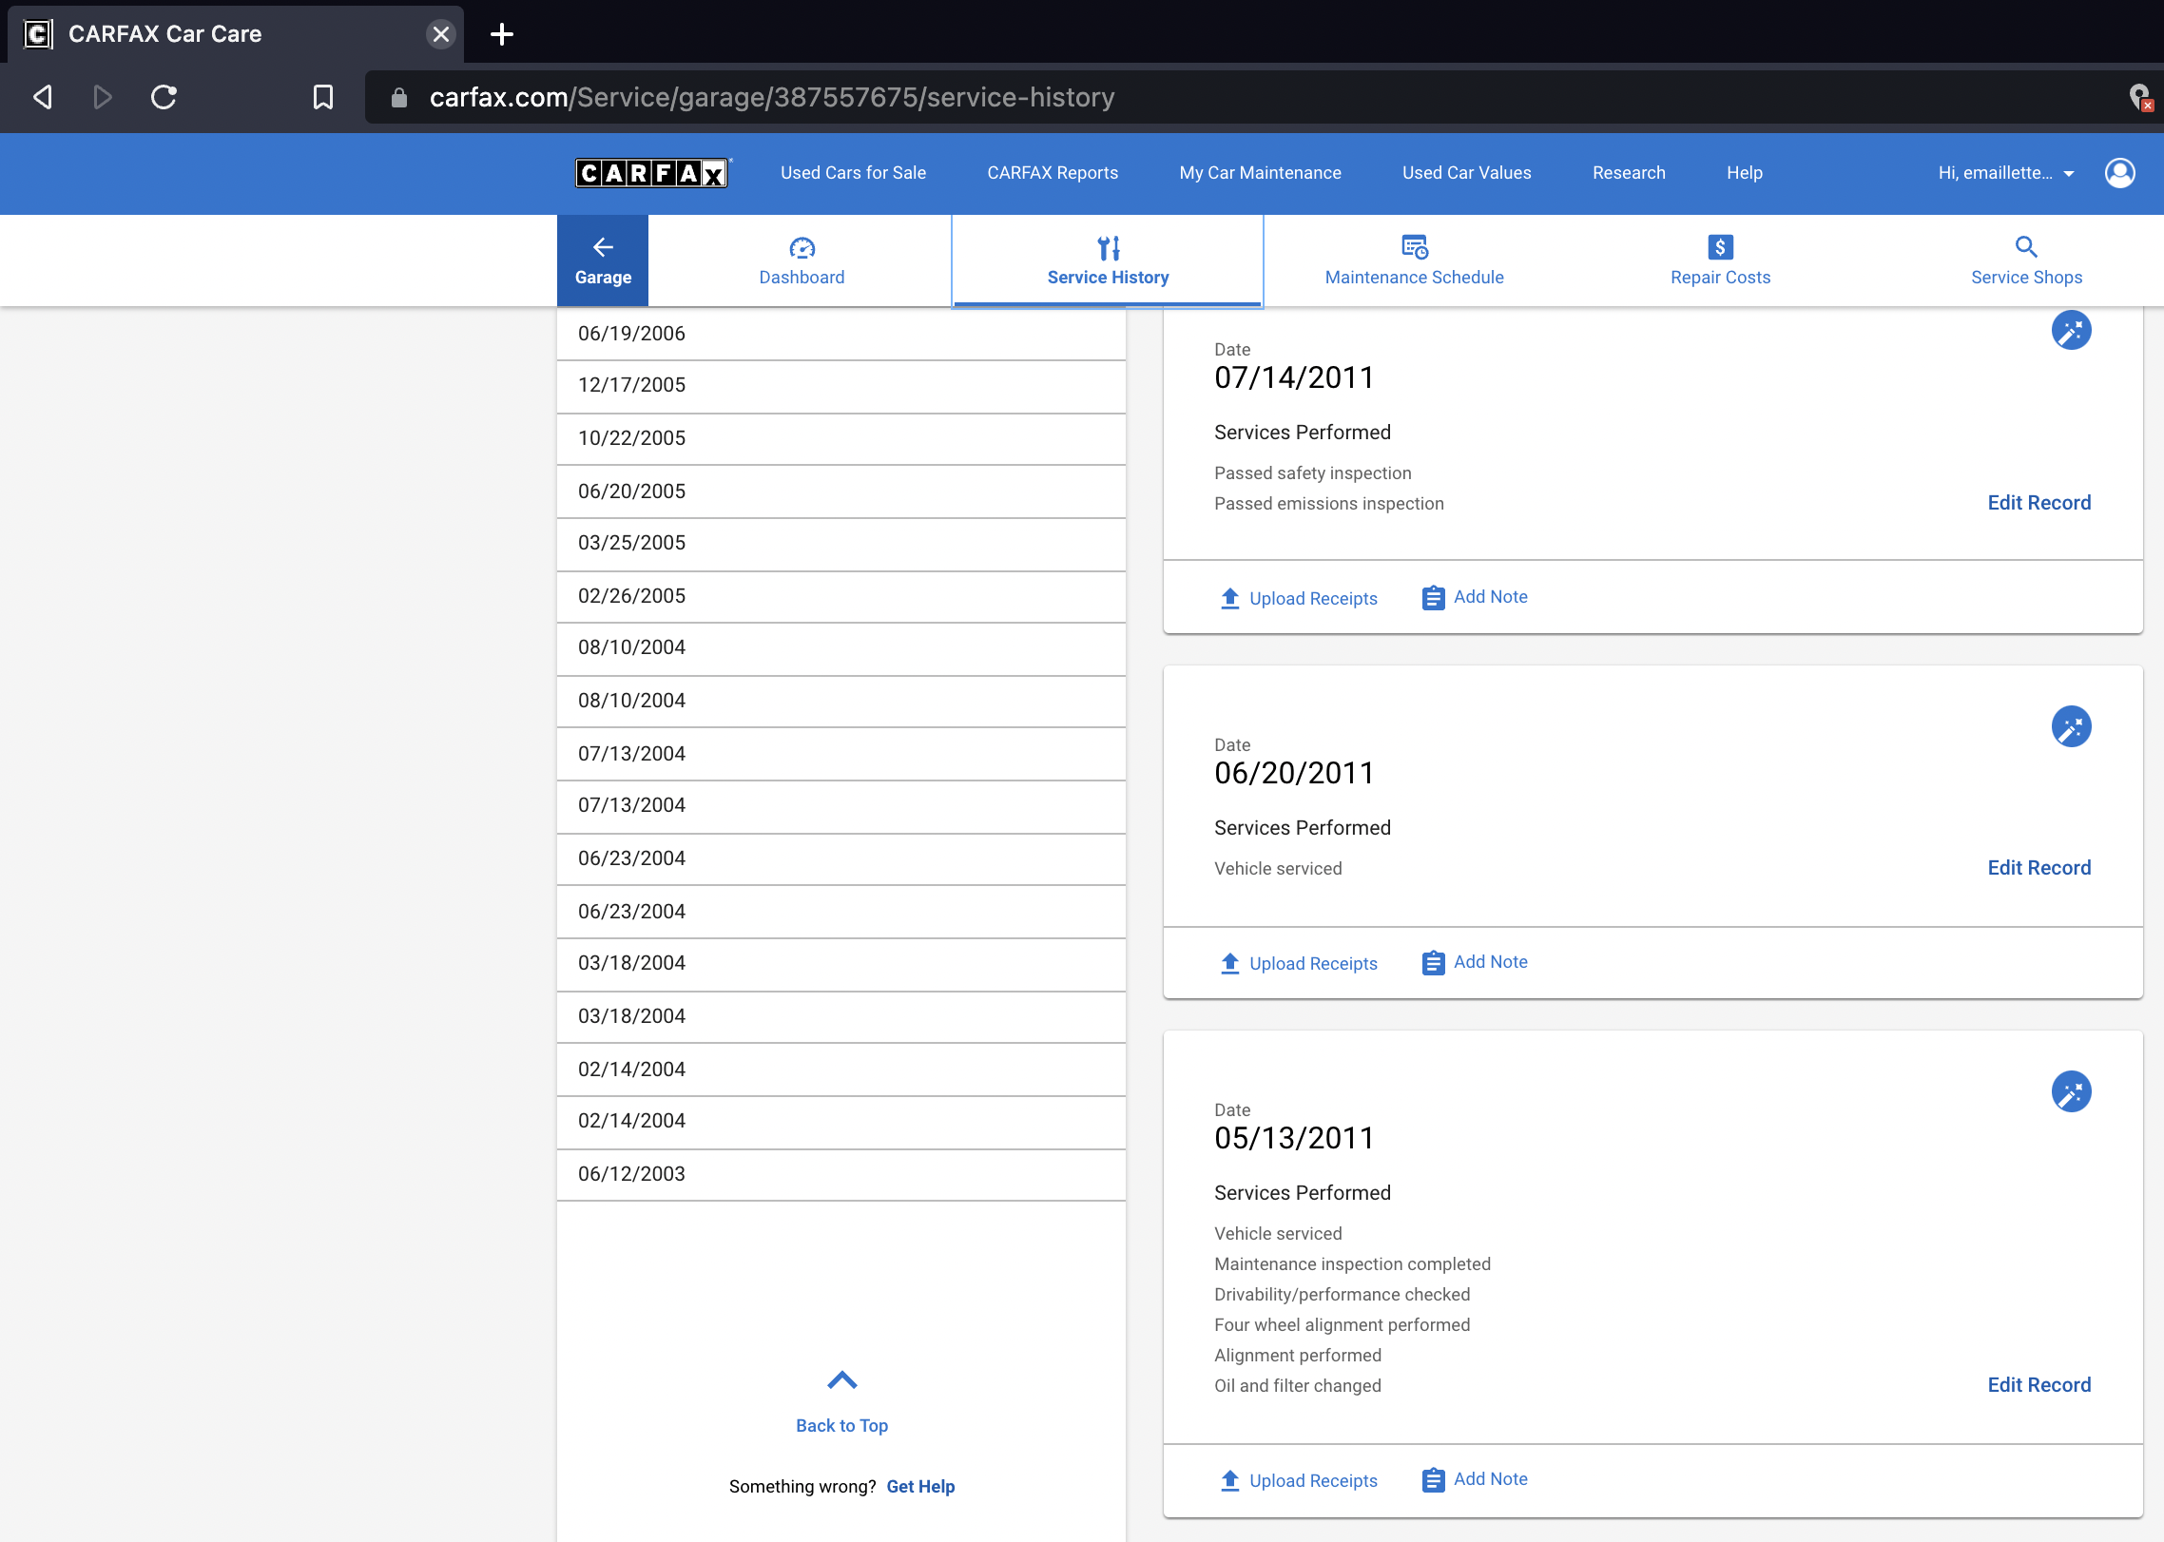
Task: Select the 06/19/2006 date row
Action: (x=840, y=334)
